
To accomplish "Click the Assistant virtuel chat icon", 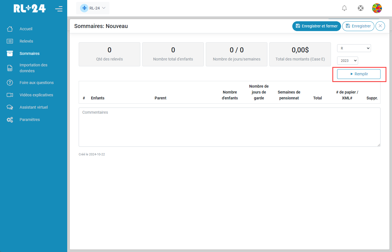I will 10,107.
